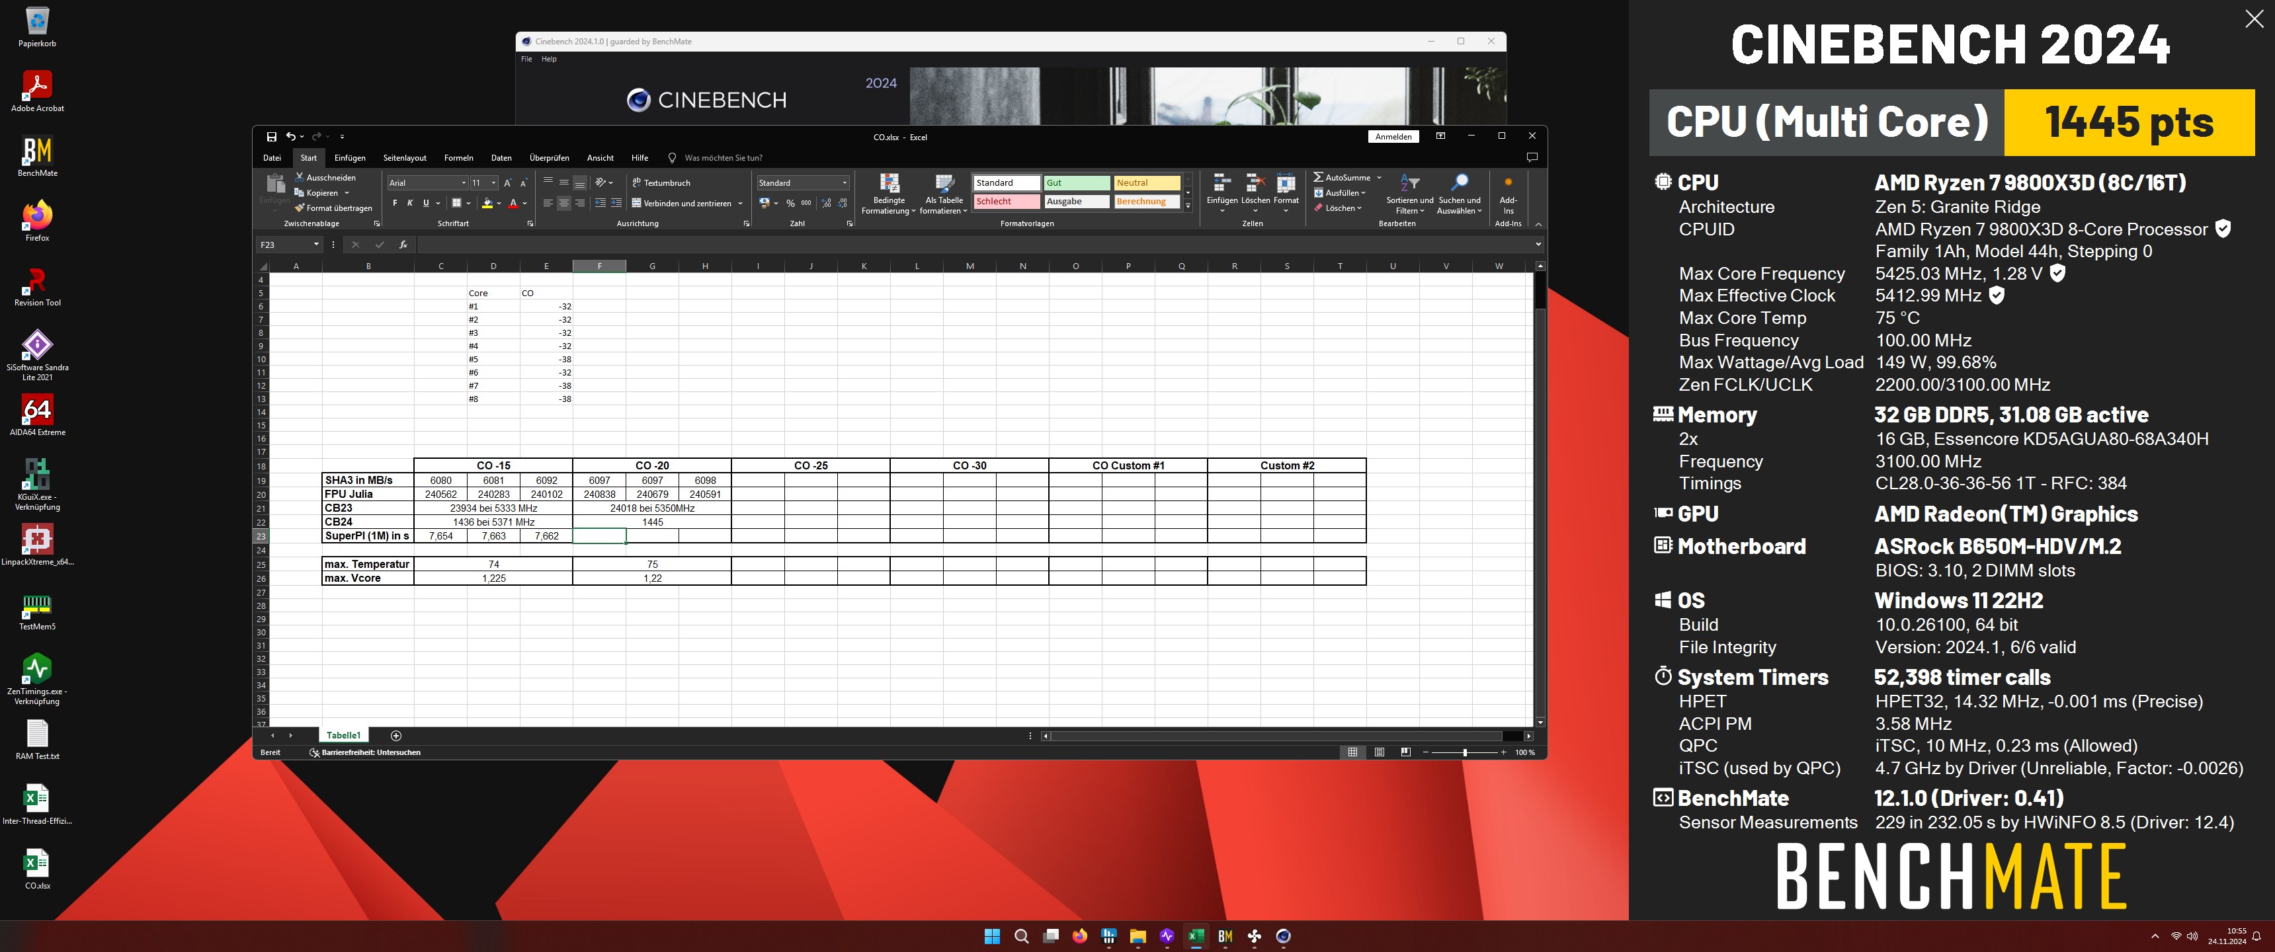This screenshot has width=2275, height=952.
Task: Adjust the zoom slider in Excel status bar
Action: pyautogui.click(x=1464, y=752)
